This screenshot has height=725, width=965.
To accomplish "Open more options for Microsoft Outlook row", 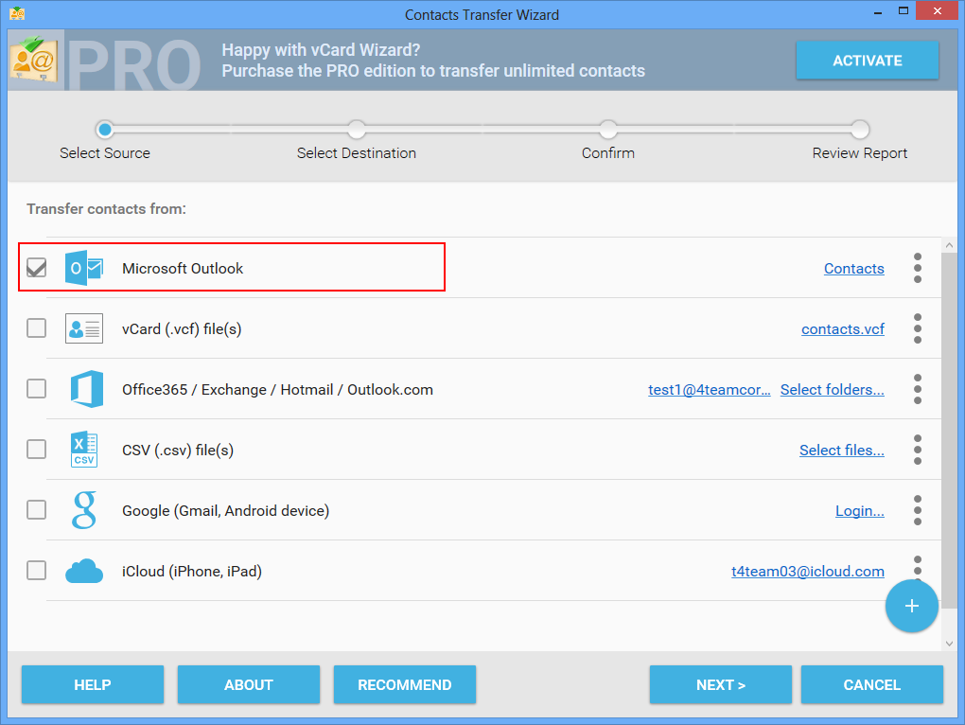I will (918, 268).
